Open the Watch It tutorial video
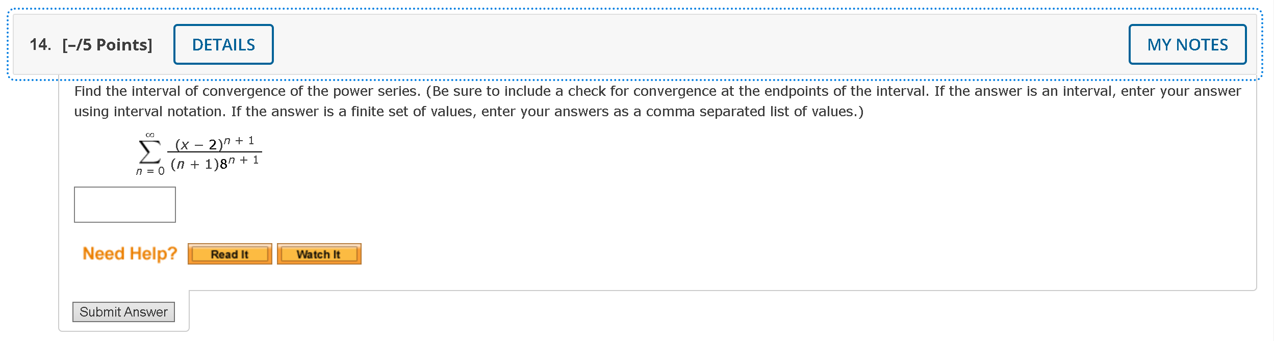1274x341 pixels. tap(318, 253)
